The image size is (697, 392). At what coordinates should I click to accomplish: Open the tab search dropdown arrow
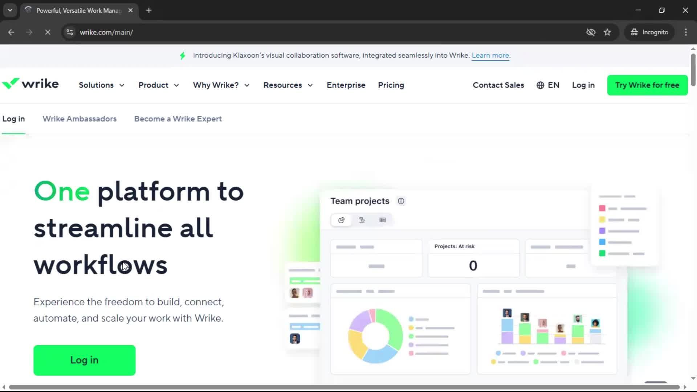tap(10, 10)
